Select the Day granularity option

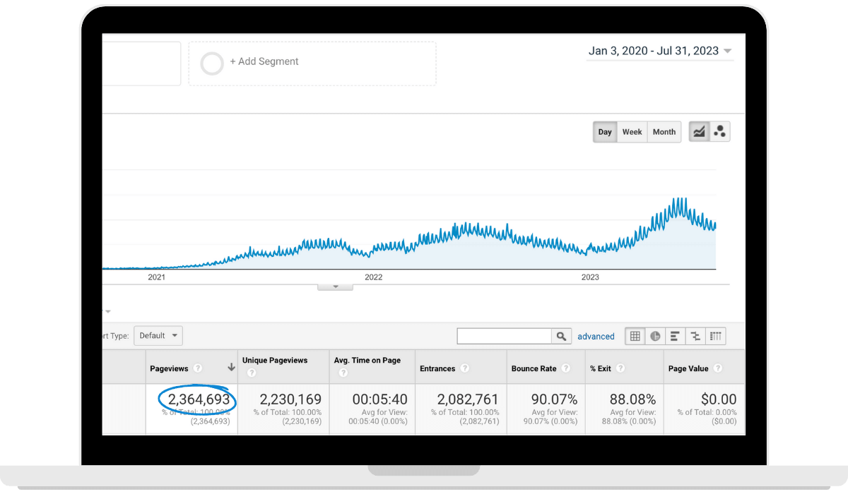[x=605, y=131]
